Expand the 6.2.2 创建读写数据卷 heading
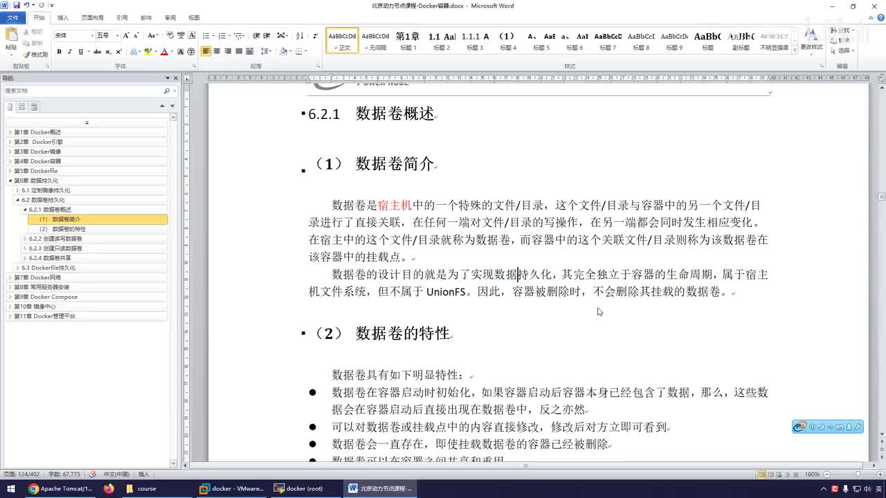Image resolution: width=886 pixels, height=498 pixels. pos(25,239)
